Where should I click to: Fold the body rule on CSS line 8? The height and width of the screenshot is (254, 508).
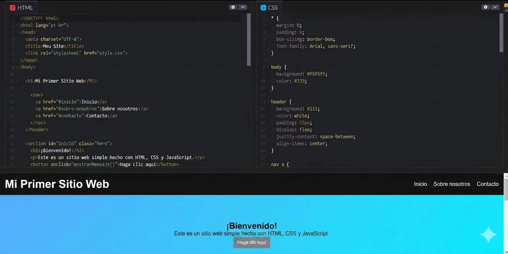tap(268, 67)
